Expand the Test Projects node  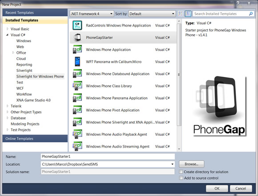tap(8, 130)
